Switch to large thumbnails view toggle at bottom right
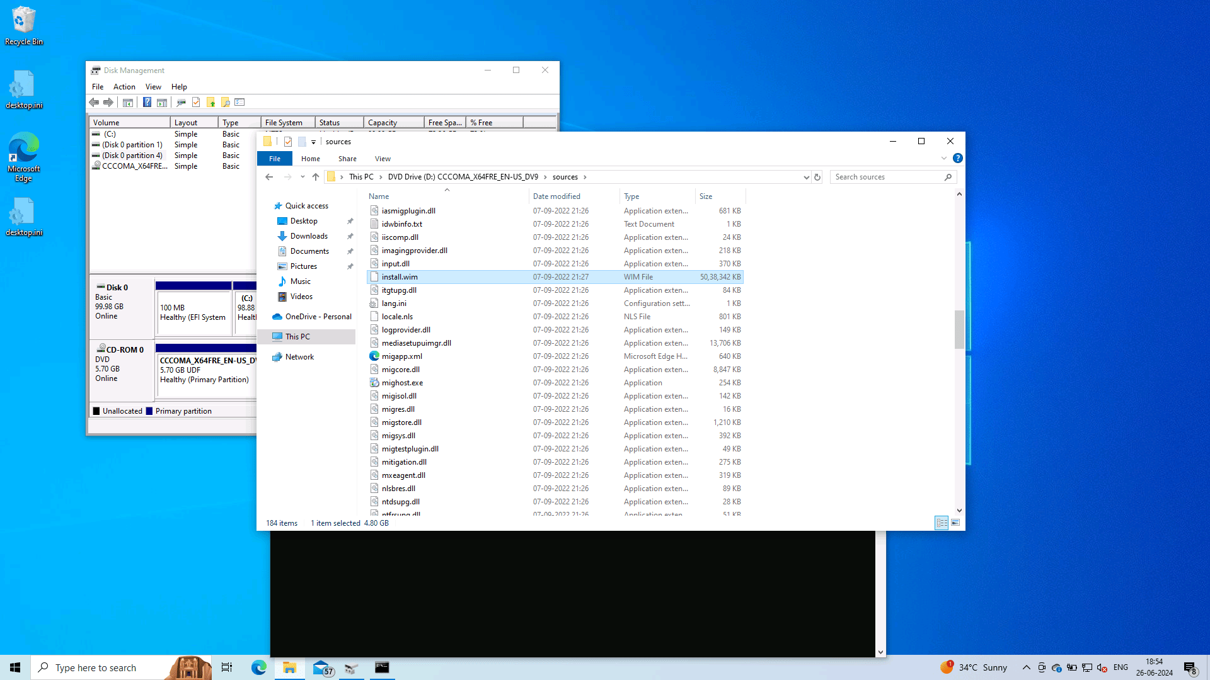1210x680 pixels. click(x=955, y=523)
